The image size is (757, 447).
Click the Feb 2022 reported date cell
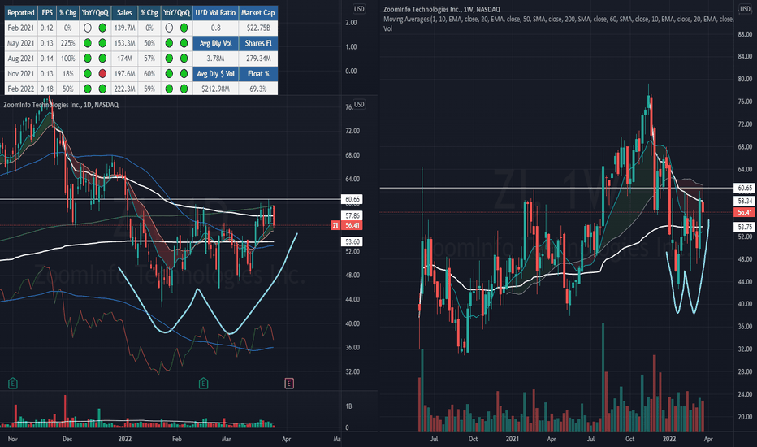tap(21, 89)
